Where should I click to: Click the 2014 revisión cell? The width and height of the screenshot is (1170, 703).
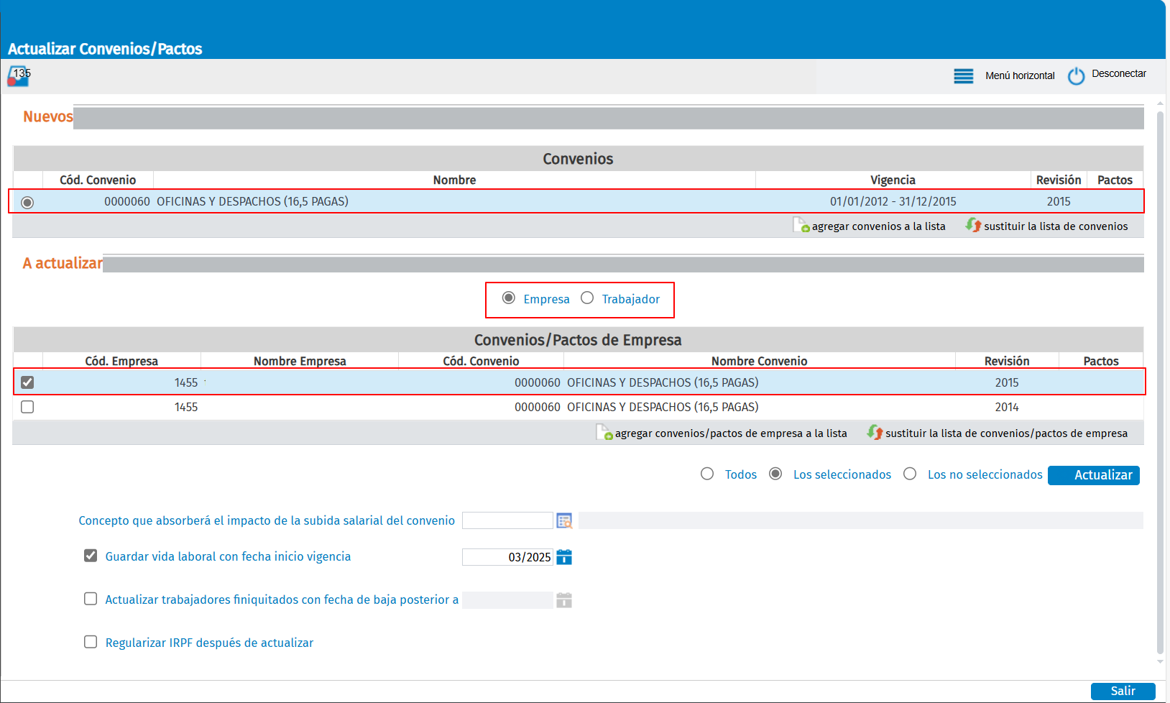[x=1007, y=407]
